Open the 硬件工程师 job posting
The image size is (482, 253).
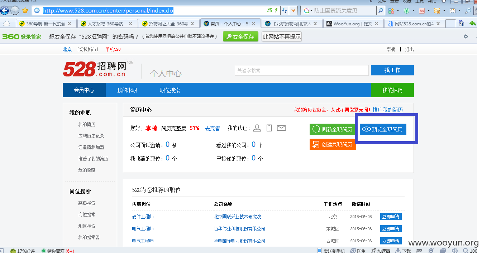click(x=143, y=217)
